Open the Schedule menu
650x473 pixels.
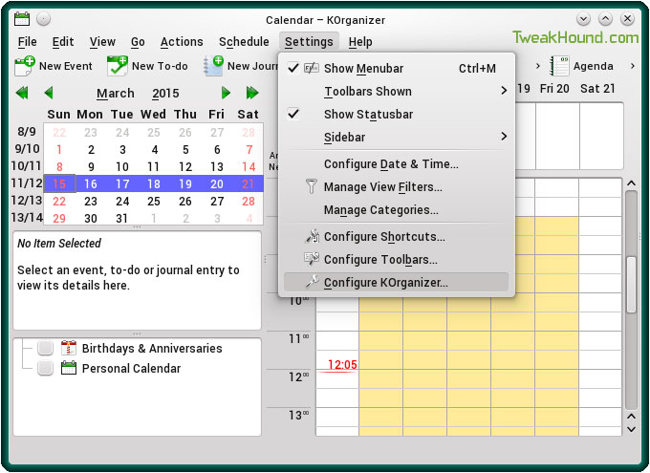(x=244, y=42)
